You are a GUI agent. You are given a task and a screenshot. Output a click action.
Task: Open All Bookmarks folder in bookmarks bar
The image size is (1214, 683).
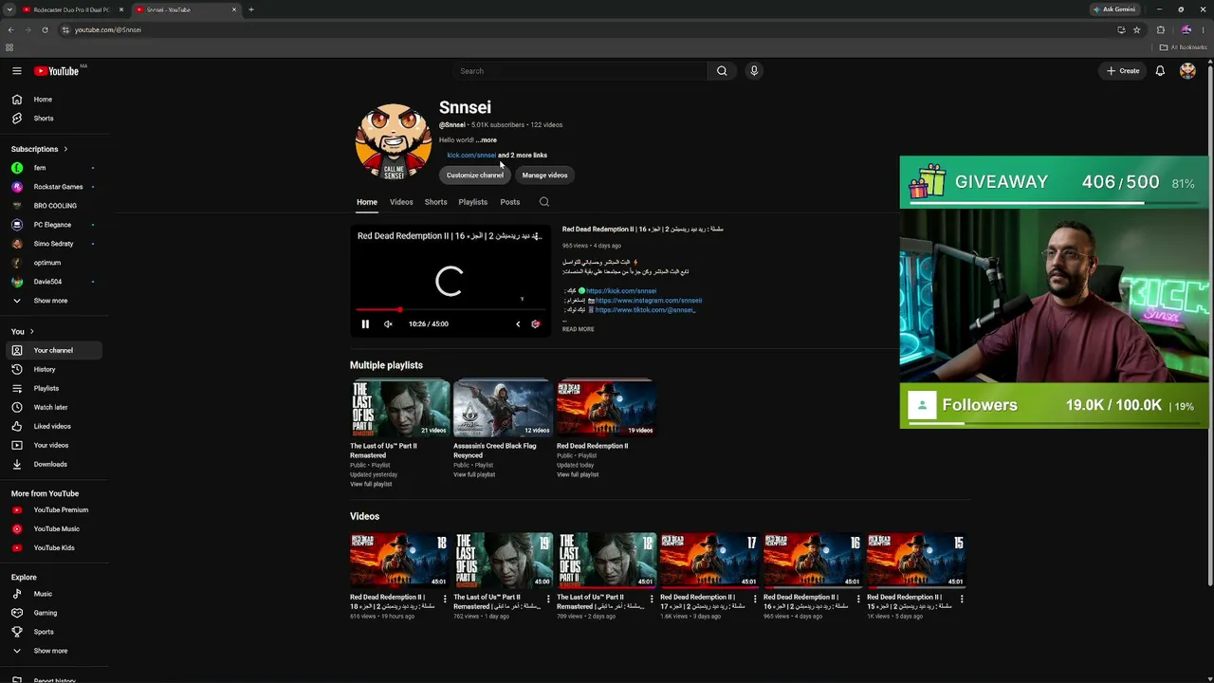point(1184,47)
